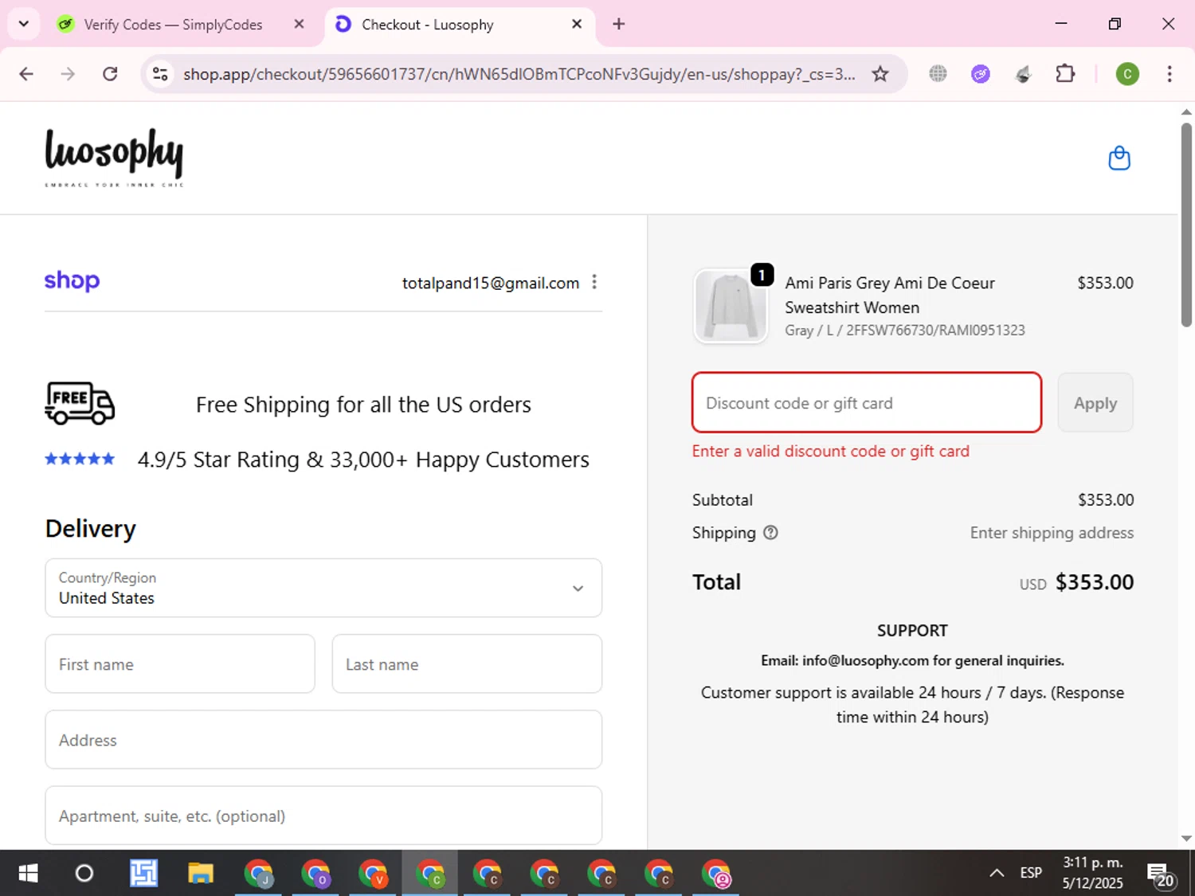Open a new browser tab
The width and height of the screenshot is (1195, 896).
[x=618, y=24]
